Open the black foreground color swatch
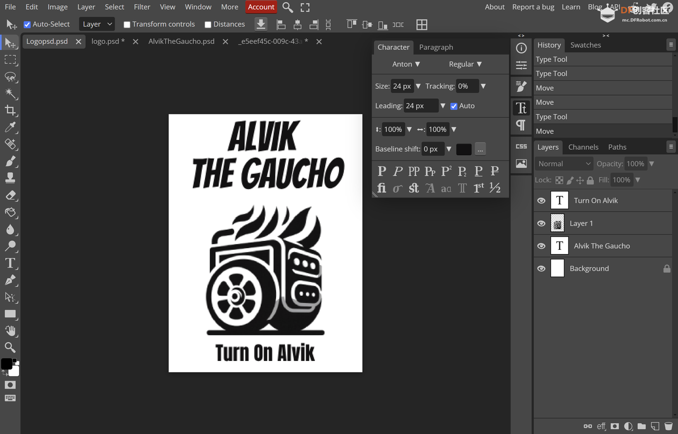Screen dimensions: 678x434 (6, 364)
